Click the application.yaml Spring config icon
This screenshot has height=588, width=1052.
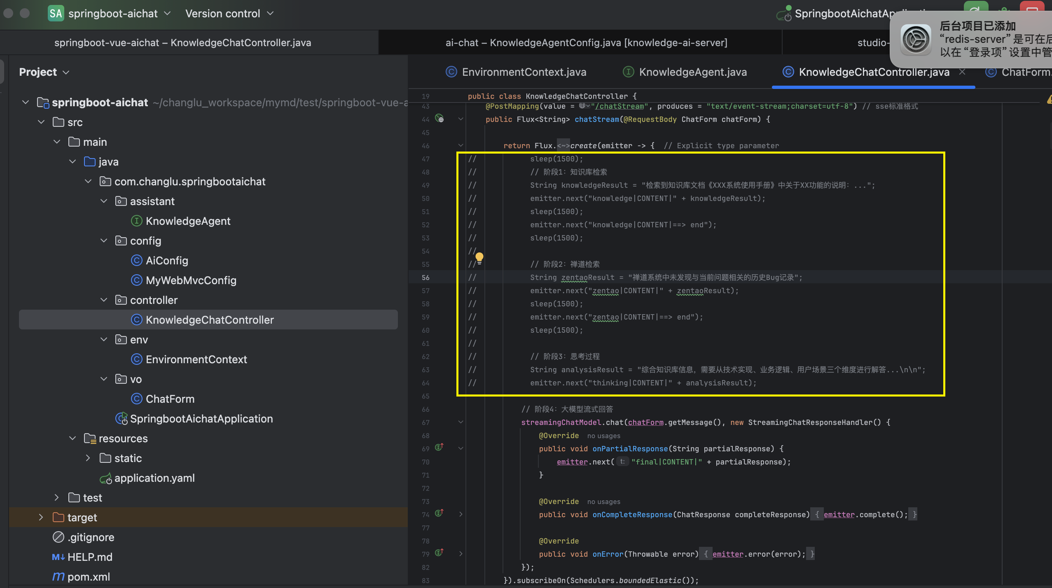[105, 478]
